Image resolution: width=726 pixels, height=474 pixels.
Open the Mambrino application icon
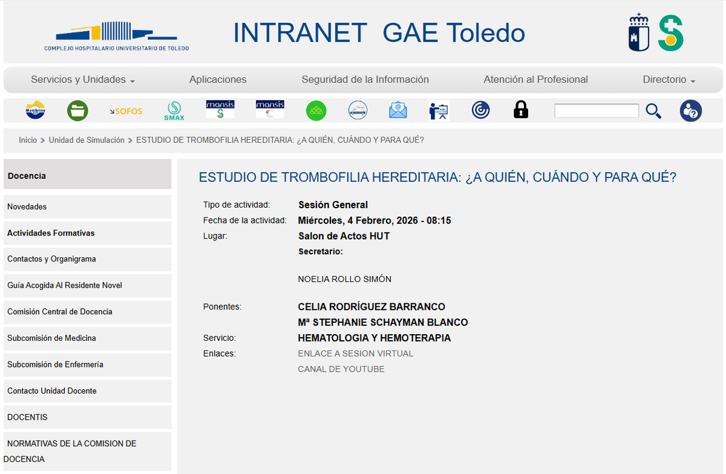click(x=34, y=110)
